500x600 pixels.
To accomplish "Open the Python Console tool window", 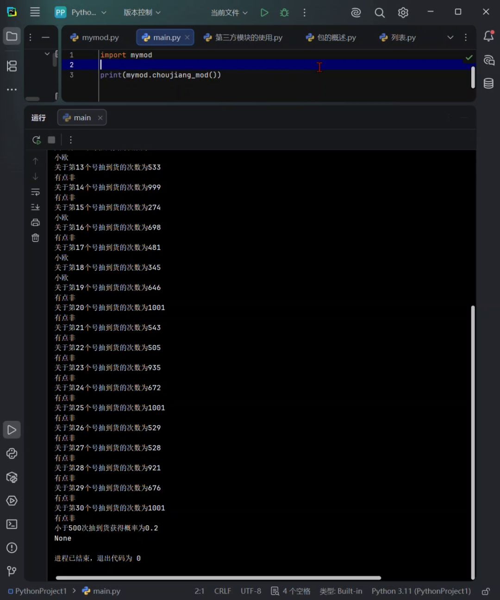I will tap(12, 454).
